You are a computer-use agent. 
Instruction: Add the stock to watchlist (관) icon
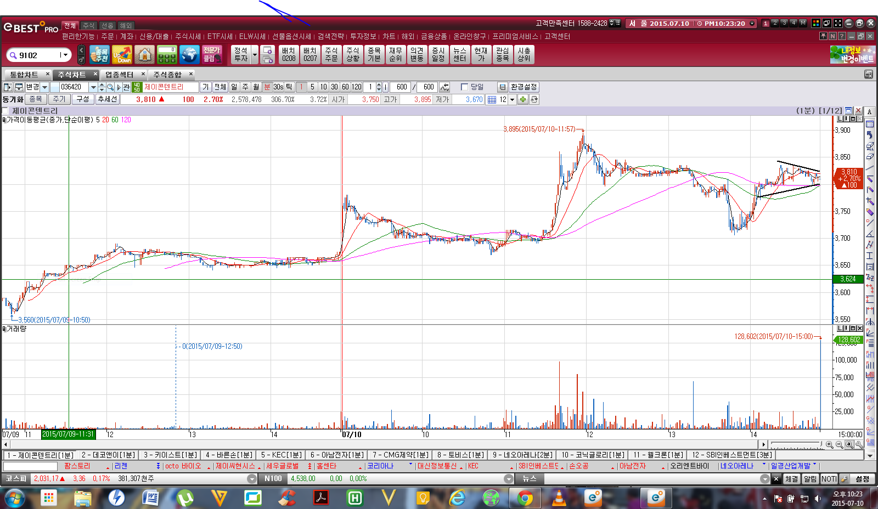(x=126, y=87)
